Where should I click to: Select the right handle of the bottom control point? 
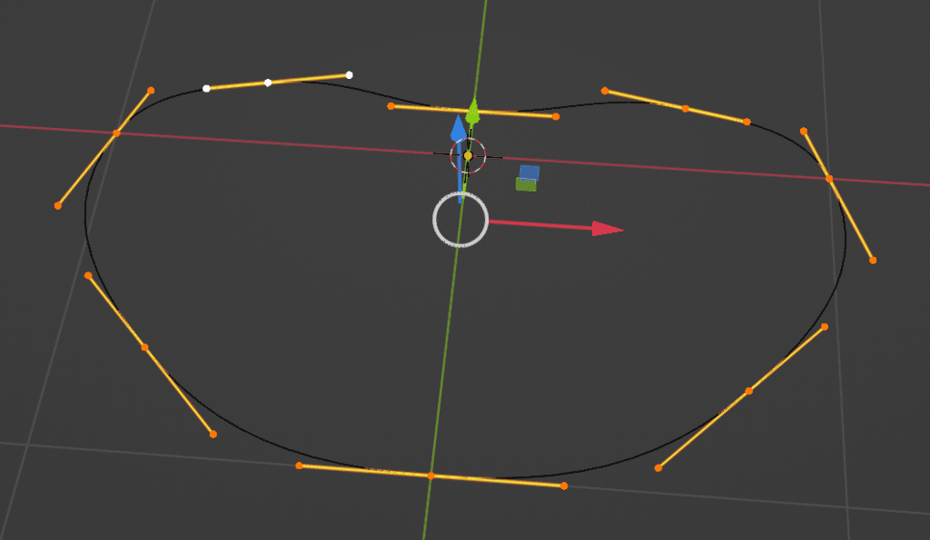coord(564,486)
